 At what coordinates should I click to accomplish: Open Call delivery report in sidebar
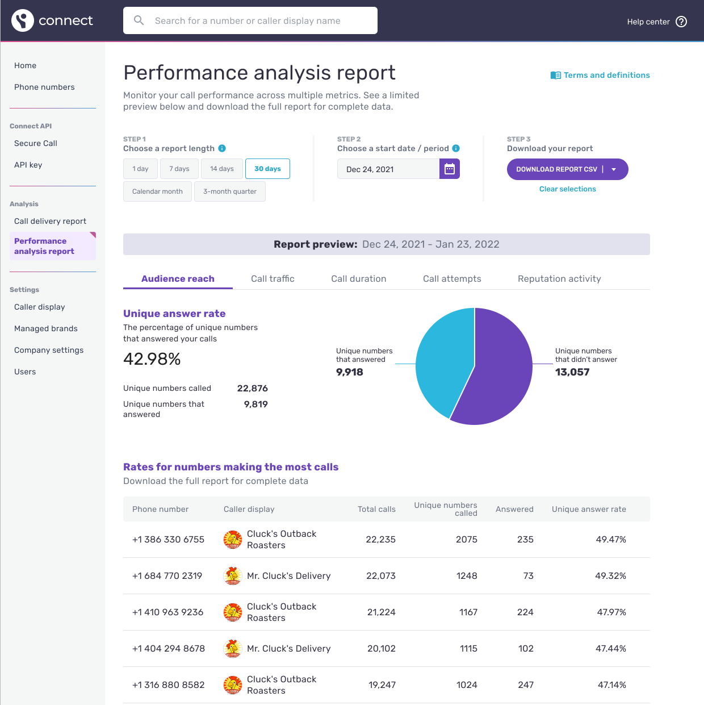click(x=50, y=221)
